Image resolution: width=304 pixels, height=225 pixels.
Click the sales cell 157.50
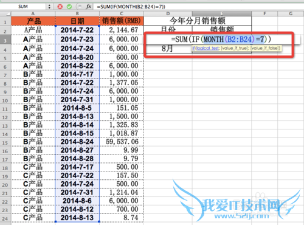point(122,176)
